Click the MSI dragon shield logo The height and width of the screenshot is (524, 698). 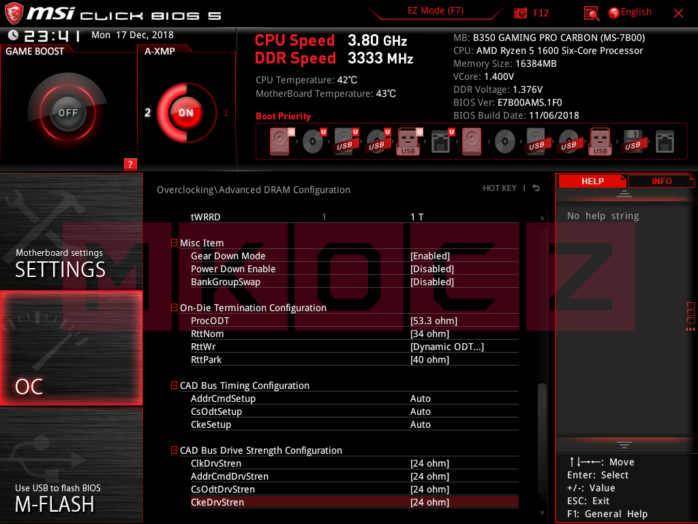[x=13, y=13]
